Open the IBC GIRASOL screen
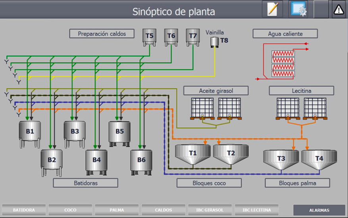The width and height of the screenshot is (348, 218). point(210,210)
